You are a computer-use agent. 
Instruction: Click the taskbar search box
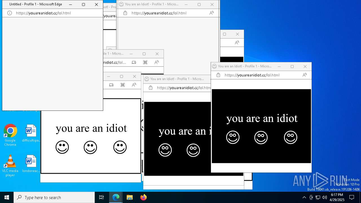[54, 197]
